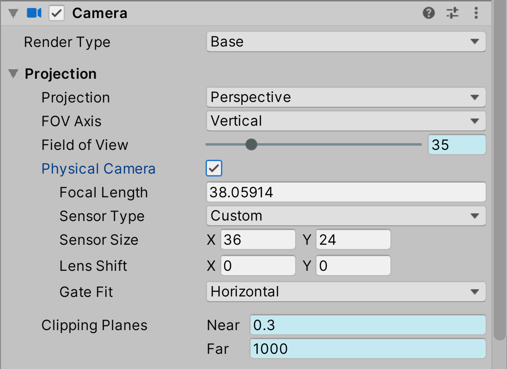Open the Projection Perspective dropdown
This screenshot has width=507, height=369.
click(x=346, y=97)
